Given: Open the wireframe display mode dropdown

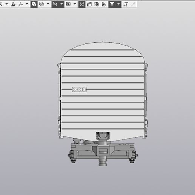Looking at the screenshot, I should [48, 4].
